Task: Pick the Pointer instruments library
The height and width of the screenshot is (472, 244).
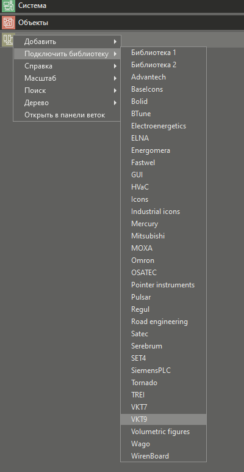Action: coord(163,285)
